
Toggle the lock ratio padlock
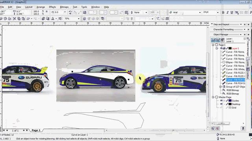coord(46,12)
